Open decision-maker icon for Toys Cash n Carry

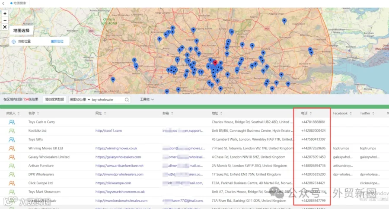(x=12, y=122)
